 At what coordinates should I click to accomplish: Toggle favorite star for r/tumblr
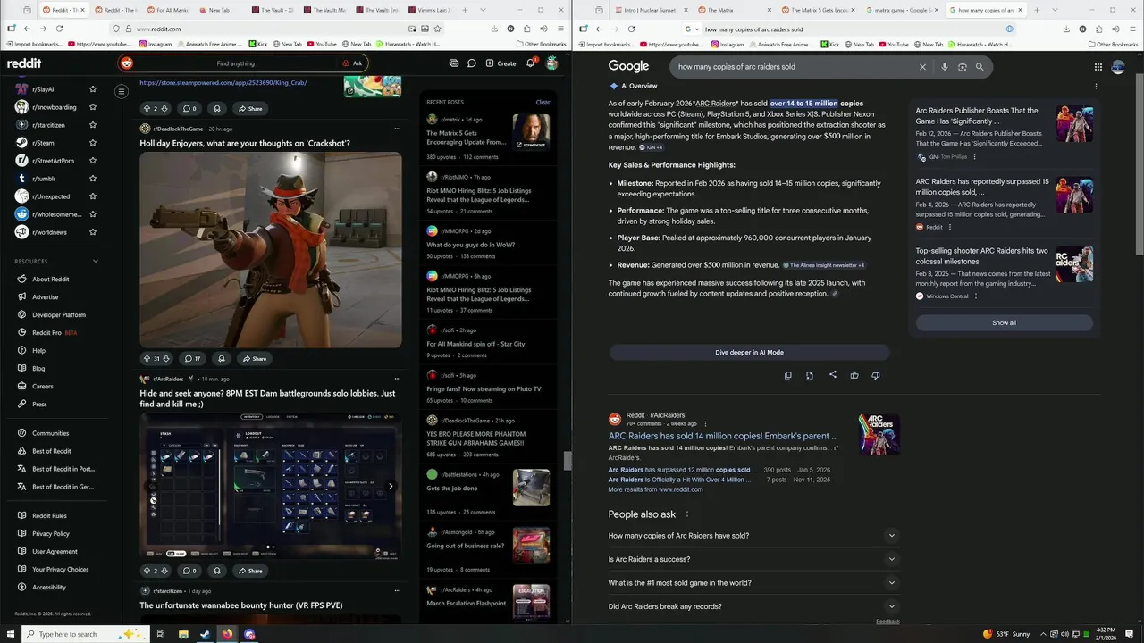coord(93,179)
